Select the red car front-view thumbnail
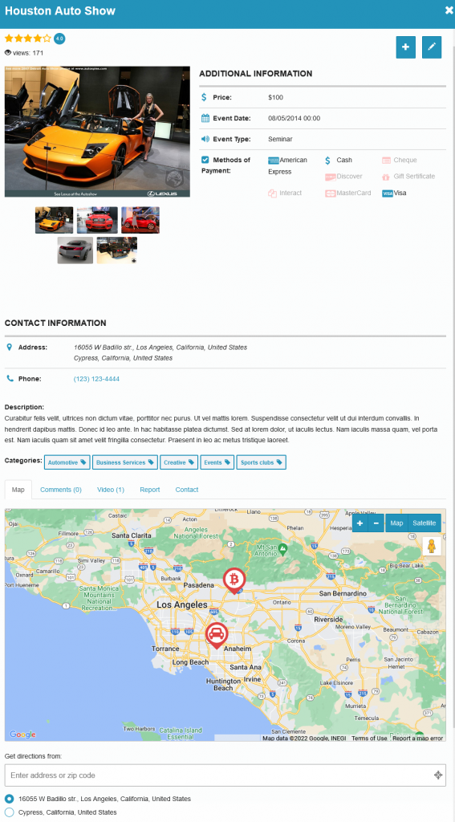This screenshot has height=822, width=455. [98, 220]
